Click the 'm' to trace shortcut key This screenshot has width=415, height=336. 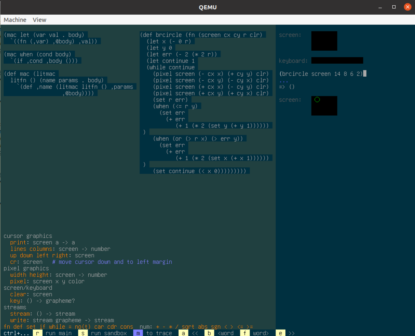click(138, 333)
